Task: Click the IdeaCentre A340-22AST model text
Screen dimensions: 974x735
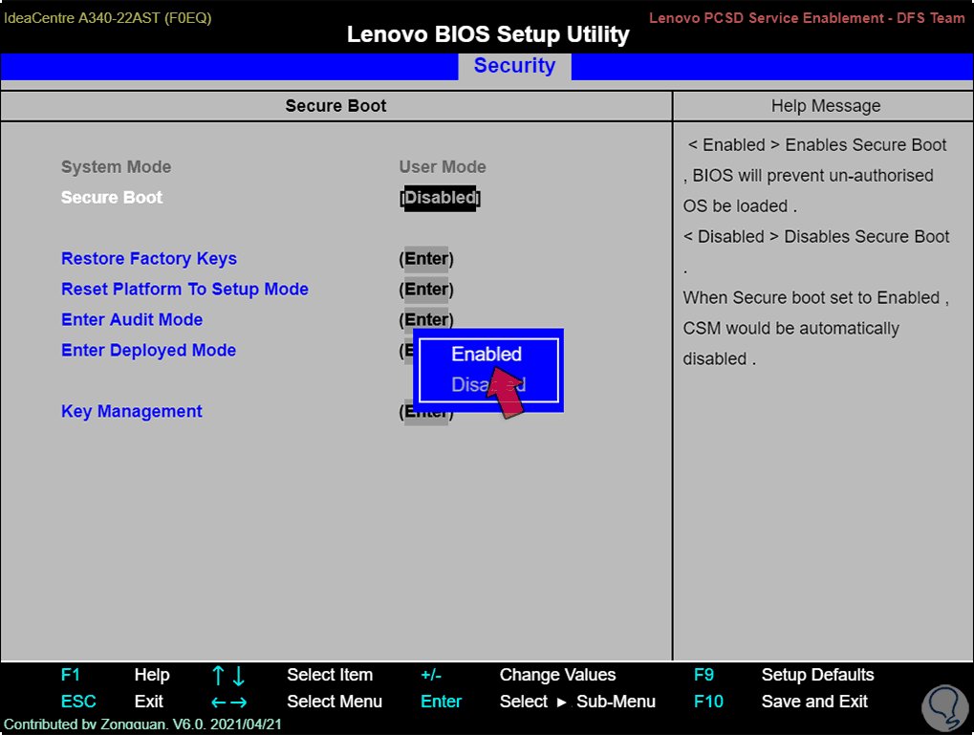Action: (x=107, y=18)
